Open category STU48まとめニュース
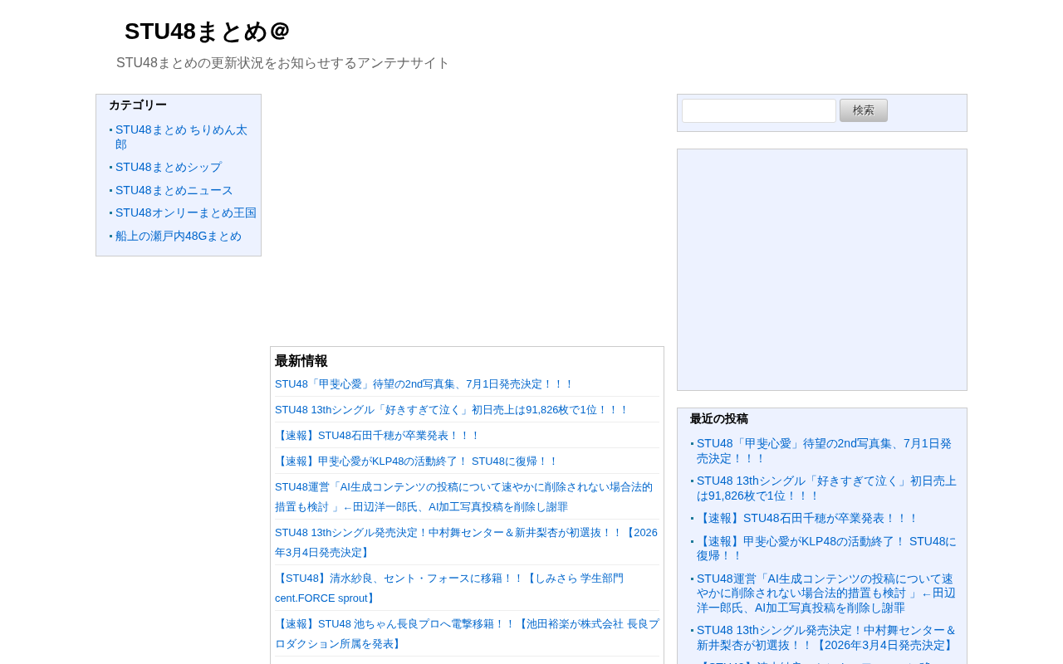Viewport: 1063px width, 664px height. [x=174, y=190]
